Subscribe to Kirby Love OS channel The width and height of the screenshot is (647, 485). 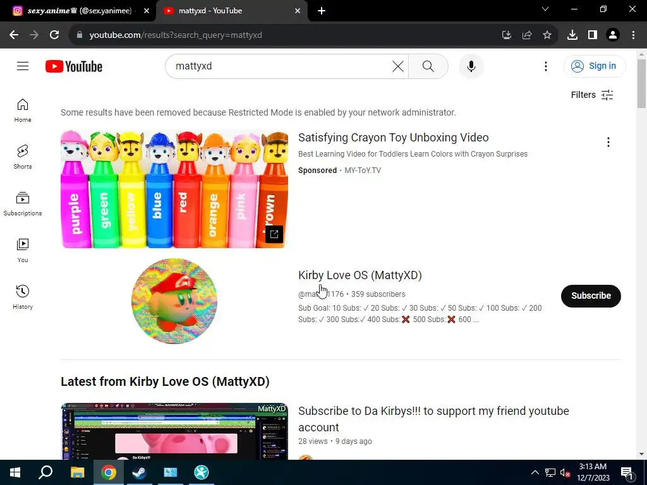coord(591,296)
